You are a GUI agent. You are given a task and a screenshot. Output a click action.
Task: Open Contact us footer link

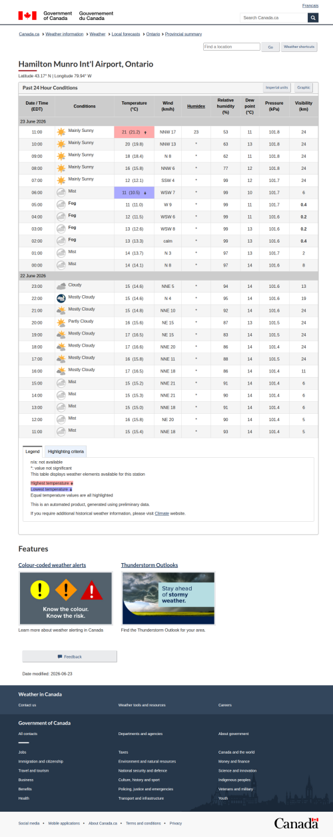pos(27,704)
